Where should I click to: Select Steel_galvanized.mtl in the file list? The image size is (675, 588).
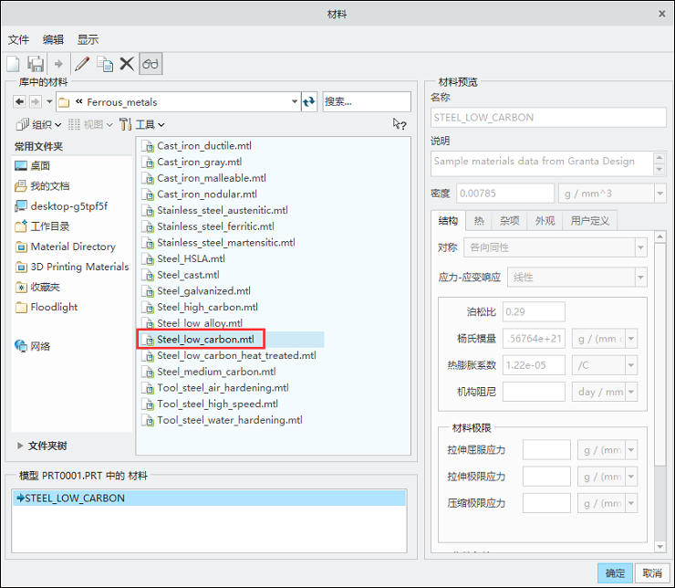point(203,291)
